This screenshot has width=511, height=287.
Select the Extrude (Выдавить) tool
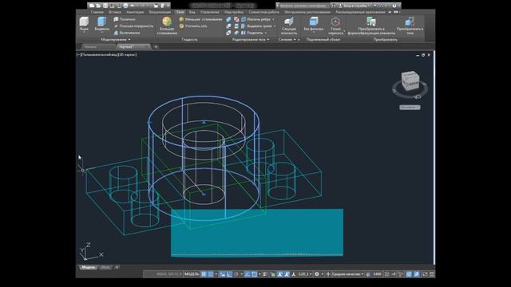tap(101, 25)
